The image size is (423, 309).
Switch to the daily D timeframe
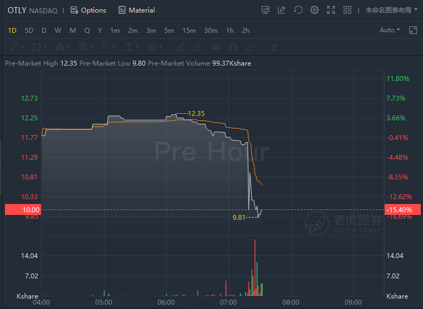click(44, 31)
